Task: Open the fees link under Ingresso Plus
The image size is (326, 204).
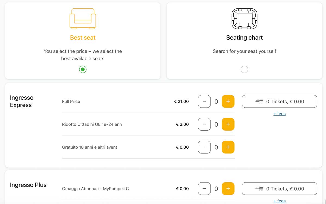Action: (x=279, y=201)
